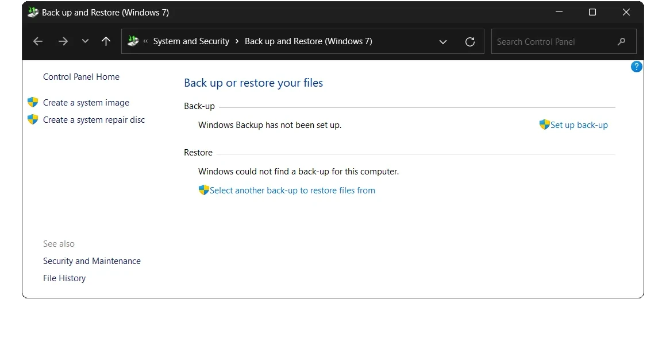The width and height of the screenshot is (666, 342).
Task: Close the Back up and Restore window
Action: [x=626, y=12]
